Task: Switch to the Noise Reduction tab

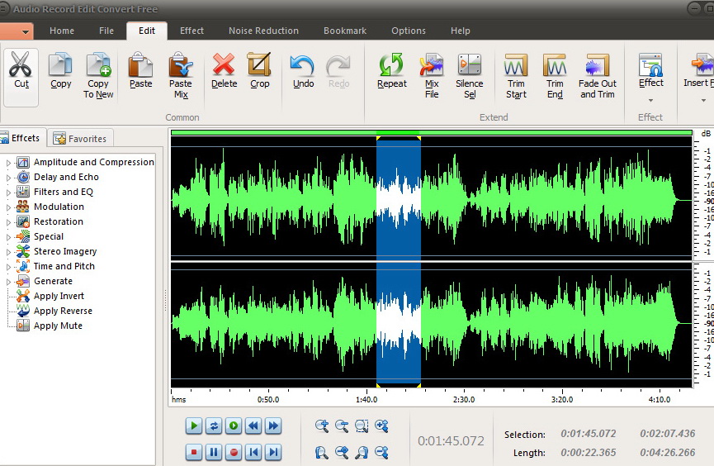Action: pyautogui.click(x=263, y=31)
